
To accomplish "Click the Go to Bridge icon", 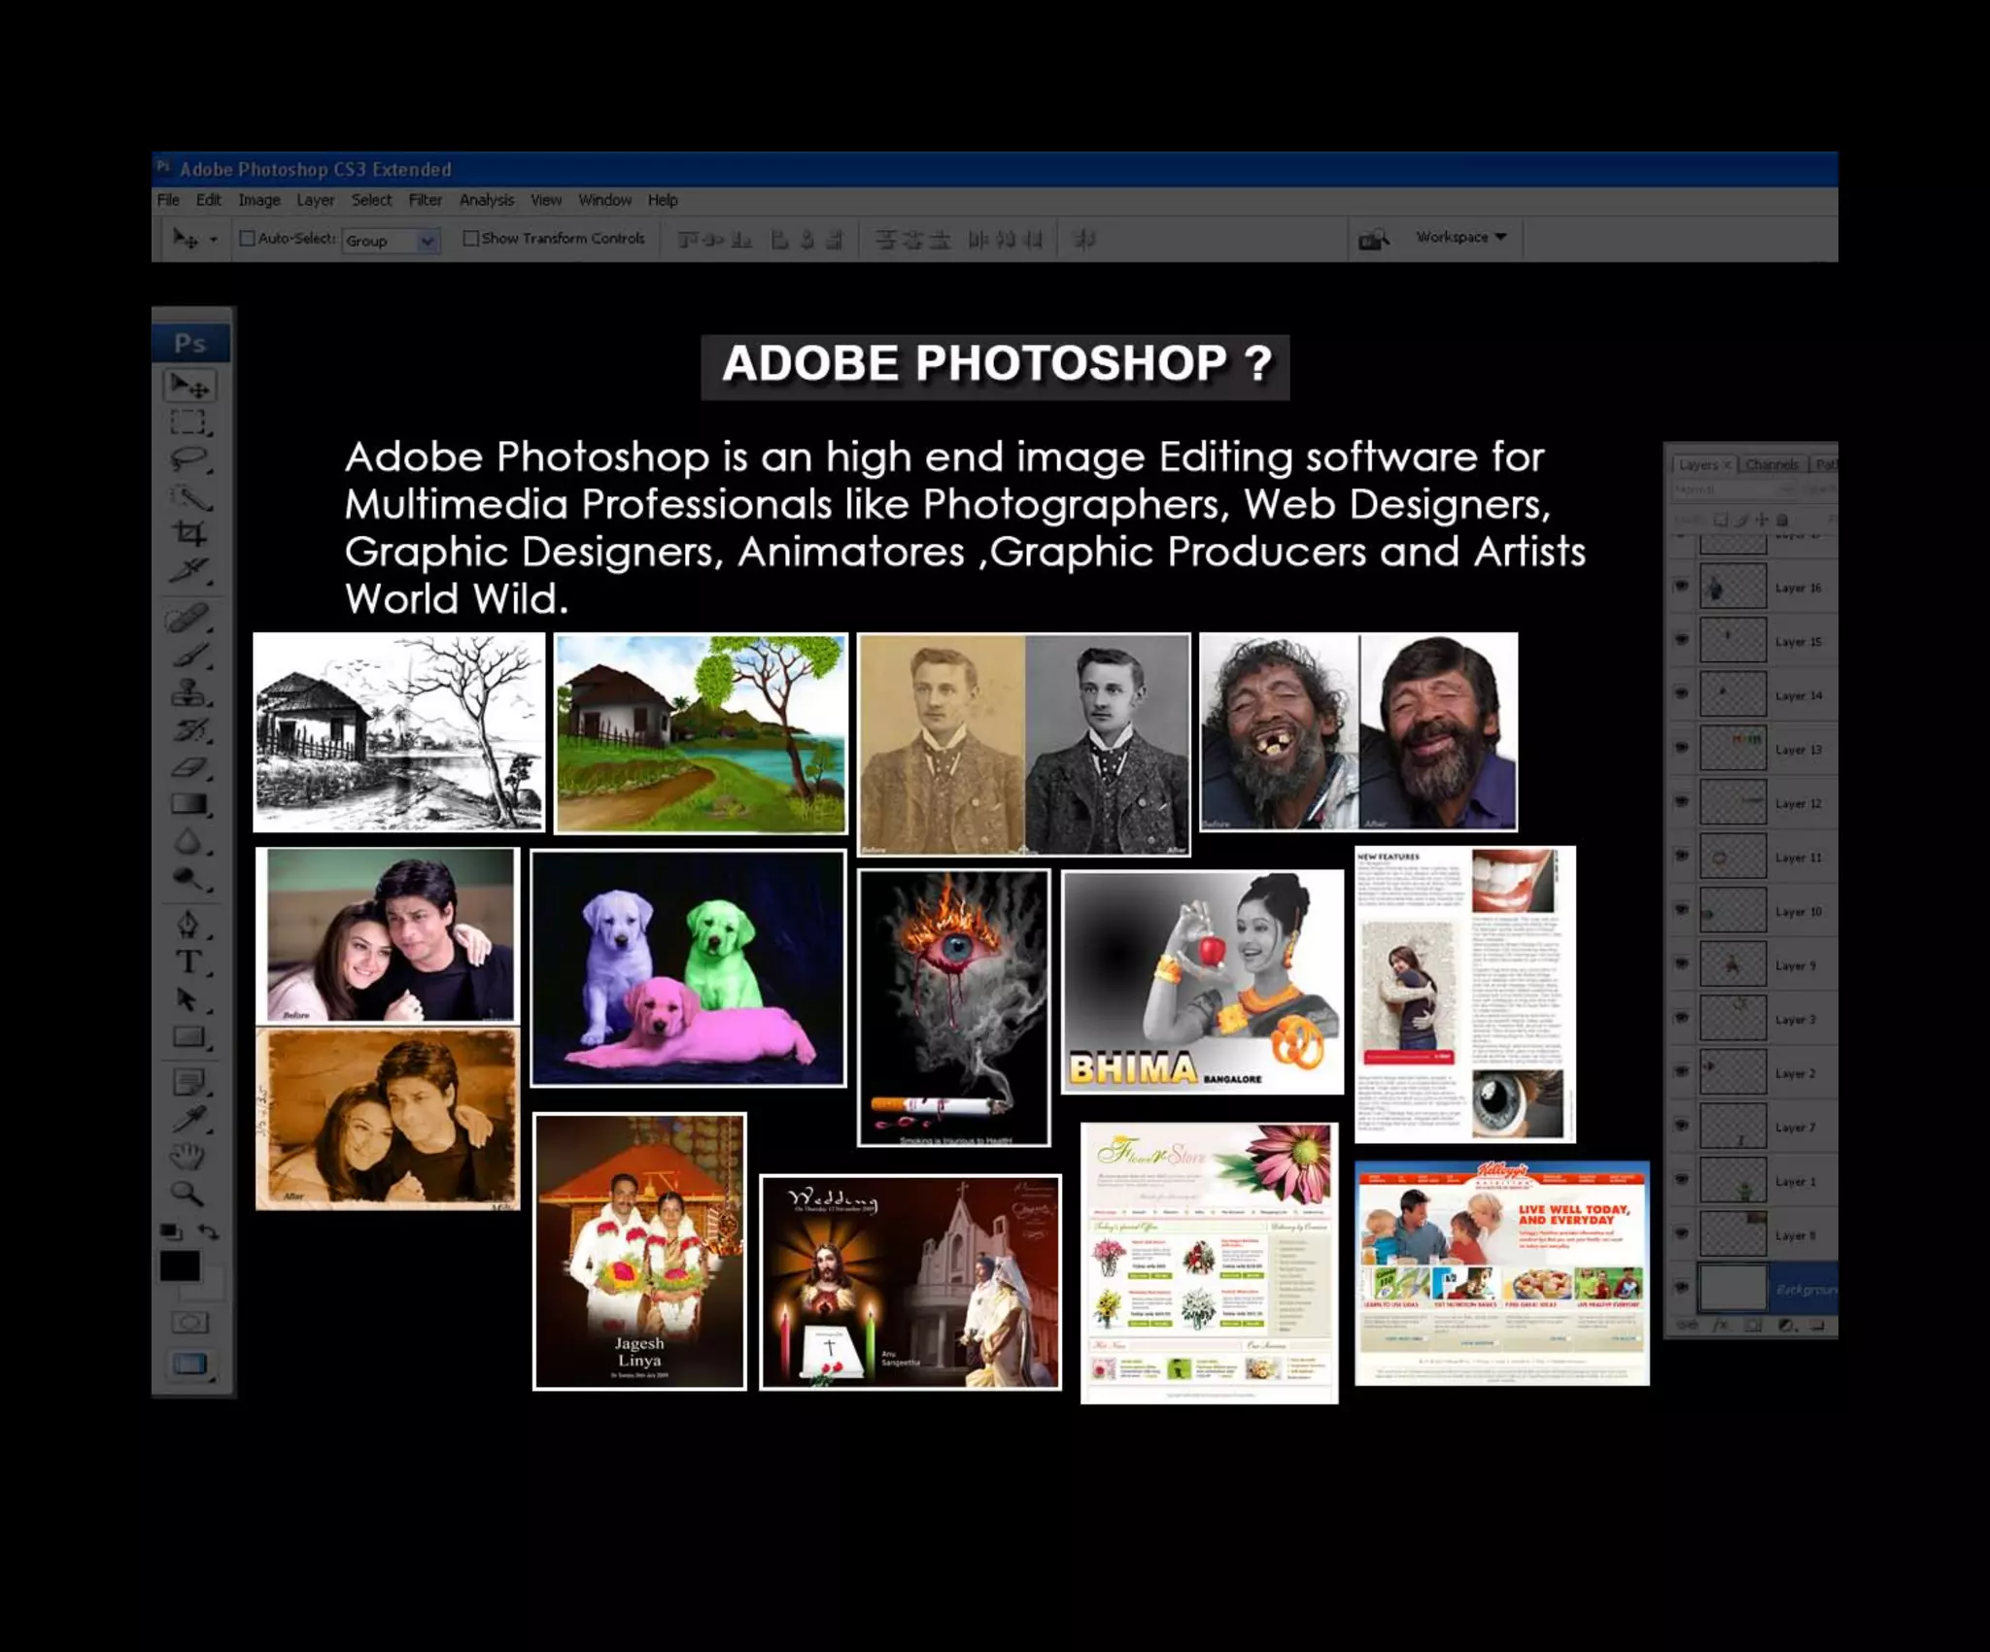I will (1373, 238).
